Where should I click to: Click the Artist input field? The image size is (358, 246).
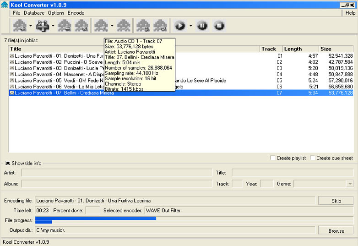[x=117, y=173]
